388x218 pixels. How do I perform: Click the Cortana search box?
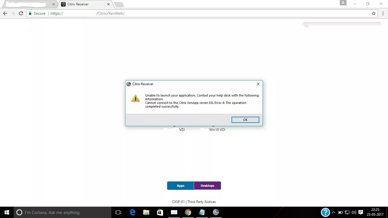point(62,212)
